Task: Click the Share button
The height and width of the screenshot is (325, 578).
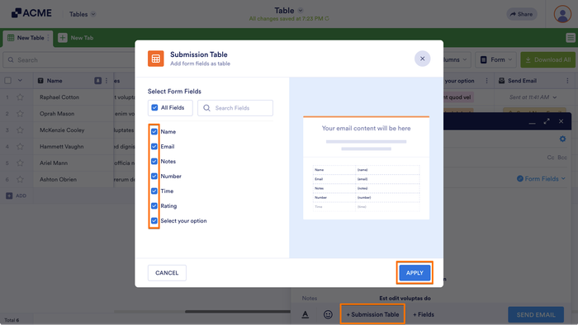Action: (x=521, y=14)
